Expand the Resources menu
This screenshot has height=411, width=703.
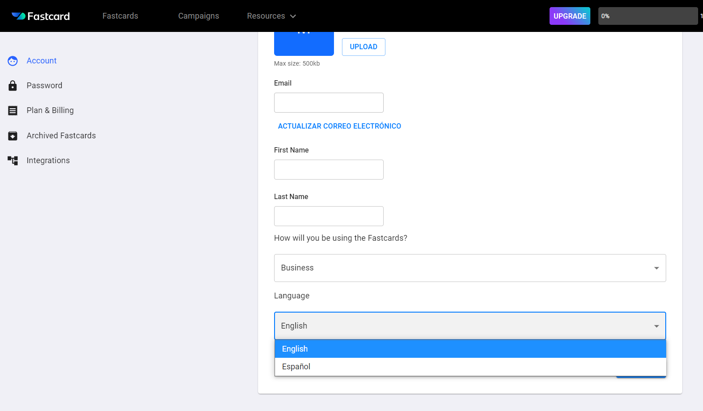point(271,16)
